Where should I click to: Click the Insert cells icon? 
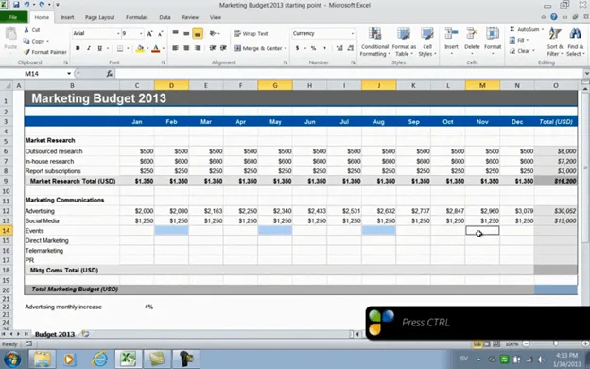451,33
